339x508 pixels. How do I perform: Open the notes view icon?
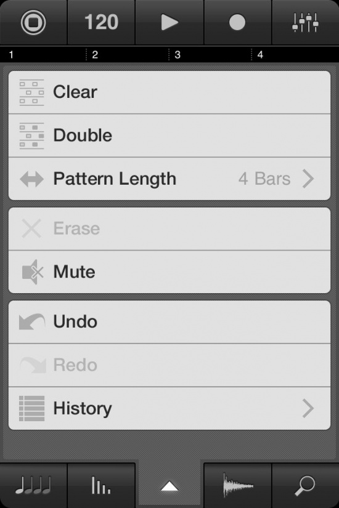[x=33, y=485]
